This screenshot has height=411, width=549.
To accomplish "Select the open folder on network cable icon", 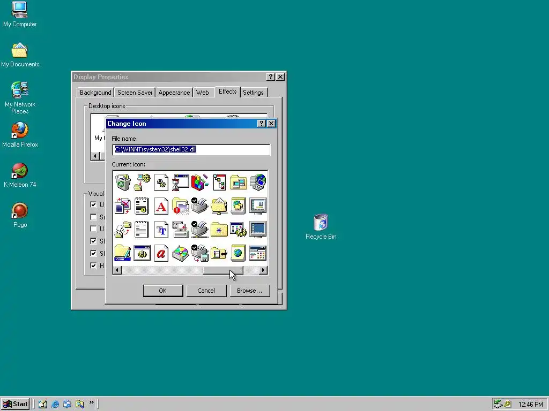I will click(219, 206).
